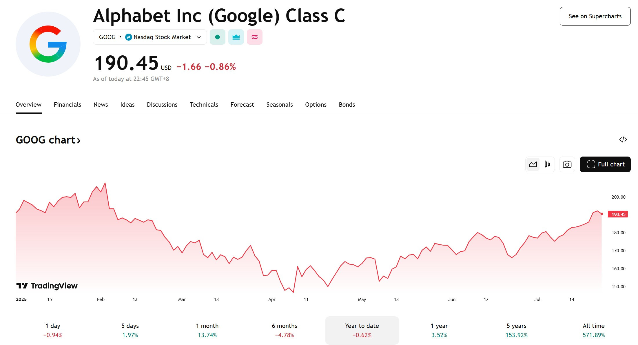Click the See on Supercharts button
Screen dimensions: 638x345
click(x=595, y=16)
